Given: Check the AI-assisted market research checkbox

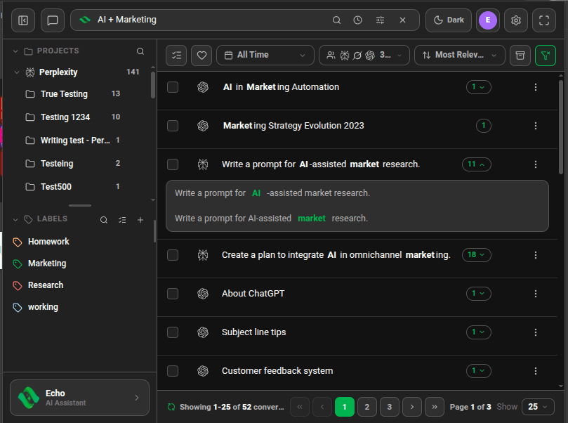Looking at the screenshot, I should pyautogui.click(x=173, y=164).
